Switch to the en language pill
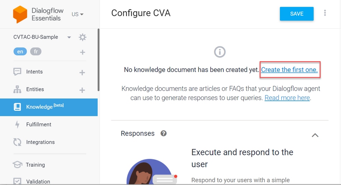341x185 pixels. [20, 51]
